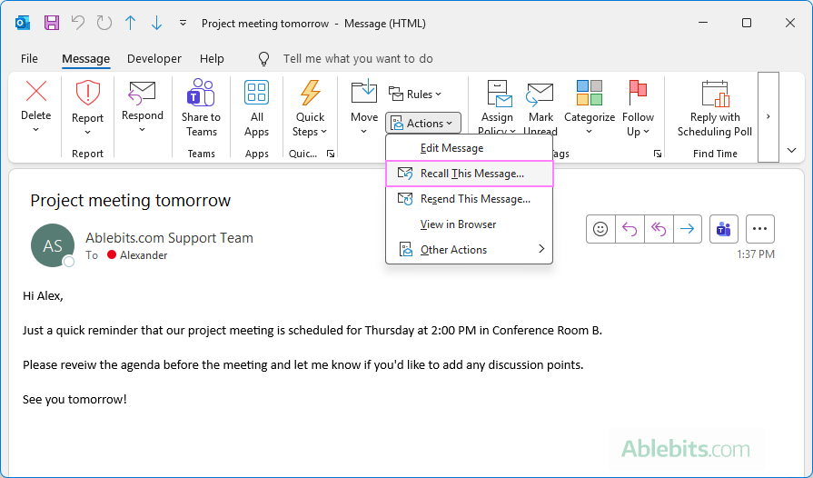Expand Other Actions submenu
The width and height of the screenshot is (813, 478).
pos(470,249)
